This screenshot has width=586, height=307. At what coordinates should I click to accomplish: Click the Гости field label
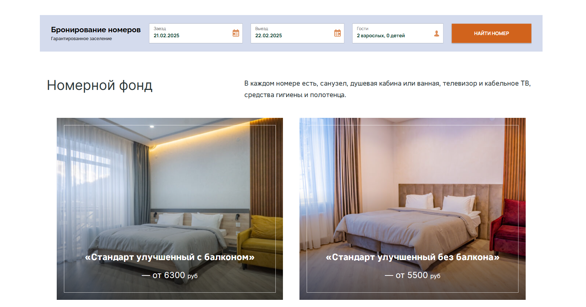tap(363, 29)
